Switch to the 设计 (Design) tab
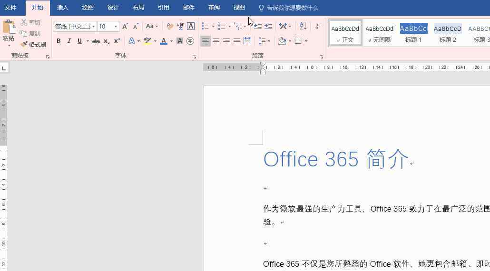Screen dimensions: 490x271 (113, 8)
